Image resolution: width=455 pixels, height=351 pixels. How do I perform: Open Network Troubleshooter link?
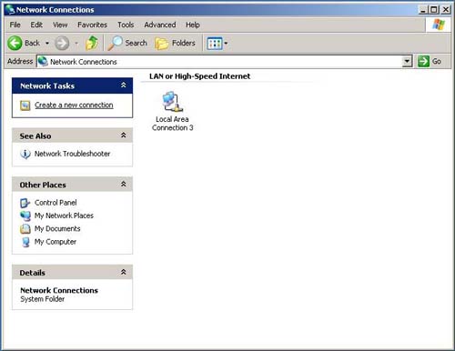[x=72, y=154]
